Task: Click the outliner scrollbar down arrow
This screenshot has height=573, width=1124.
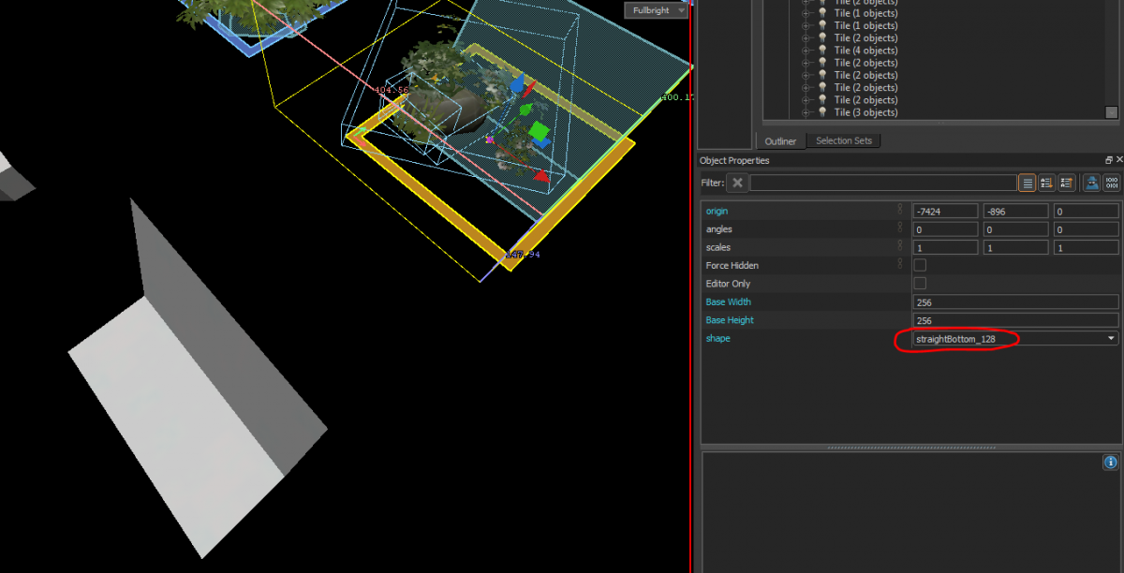Action: click(1112, 112)
